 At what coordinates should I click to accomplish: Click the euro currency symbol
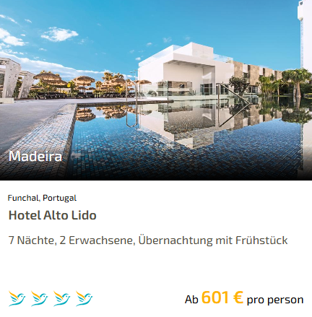(x=238, y=298)
